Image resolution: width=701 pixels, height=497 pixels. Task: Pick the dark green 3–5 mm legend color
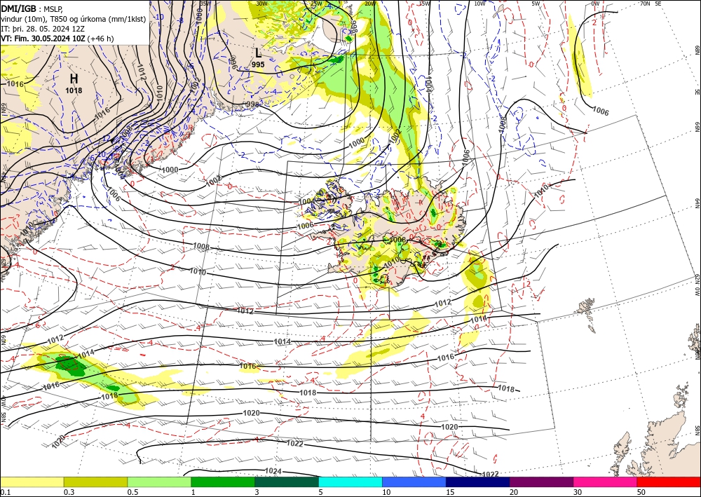[x=287, y=482]
